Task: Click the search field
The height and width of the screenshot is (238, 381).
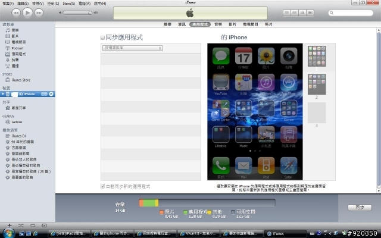Action: (351, 13)
